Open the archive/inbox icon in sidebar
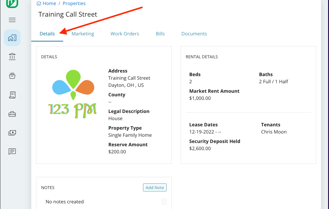The image size is (329, 209). 12,76
